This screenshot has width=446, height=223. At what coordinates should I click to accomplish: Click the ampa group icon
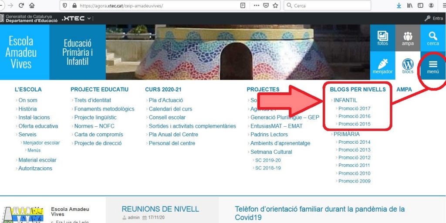(x=408, y=38)
